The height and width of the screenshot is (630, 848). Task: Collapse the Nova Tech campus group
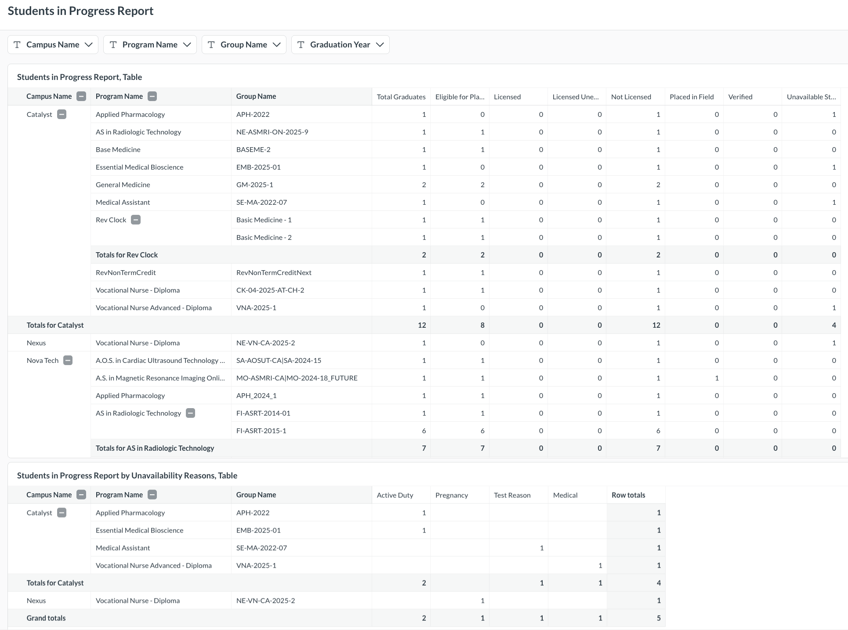[68, 360]
